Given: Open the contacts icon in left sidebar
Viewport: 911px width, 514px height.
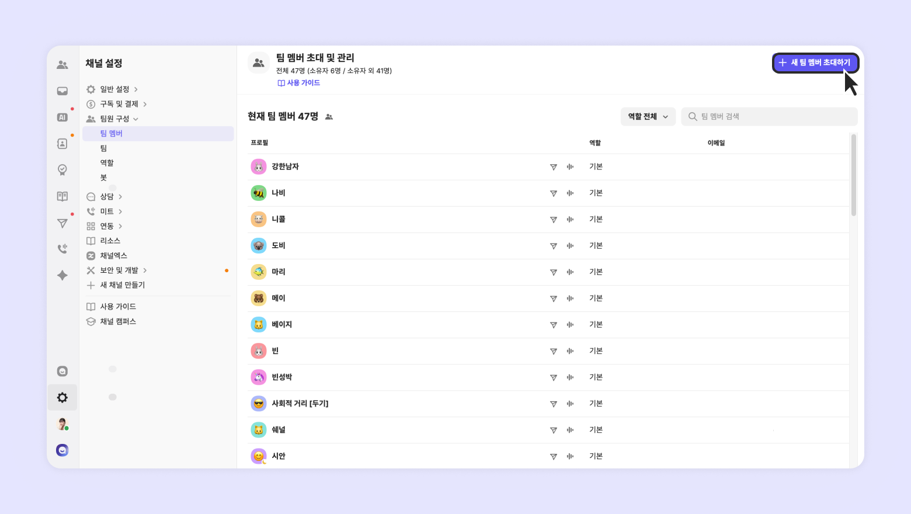Looking at the screenshot, I should point(62,144).
